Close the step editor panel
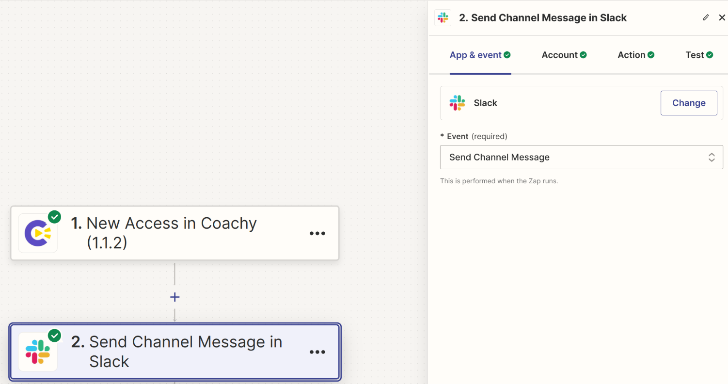This screenshot has width=728, height=384. point(722,17)
